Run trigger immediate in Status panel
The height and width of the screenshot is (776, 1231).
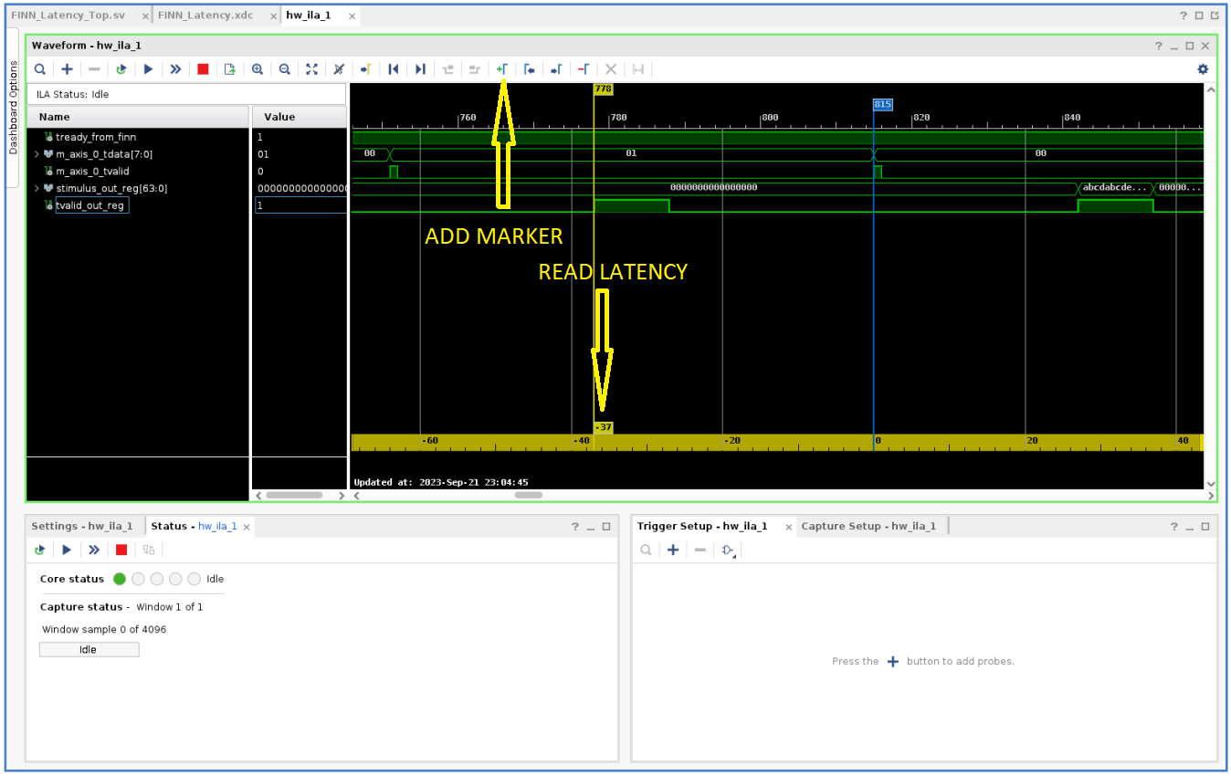click(94, 550)
